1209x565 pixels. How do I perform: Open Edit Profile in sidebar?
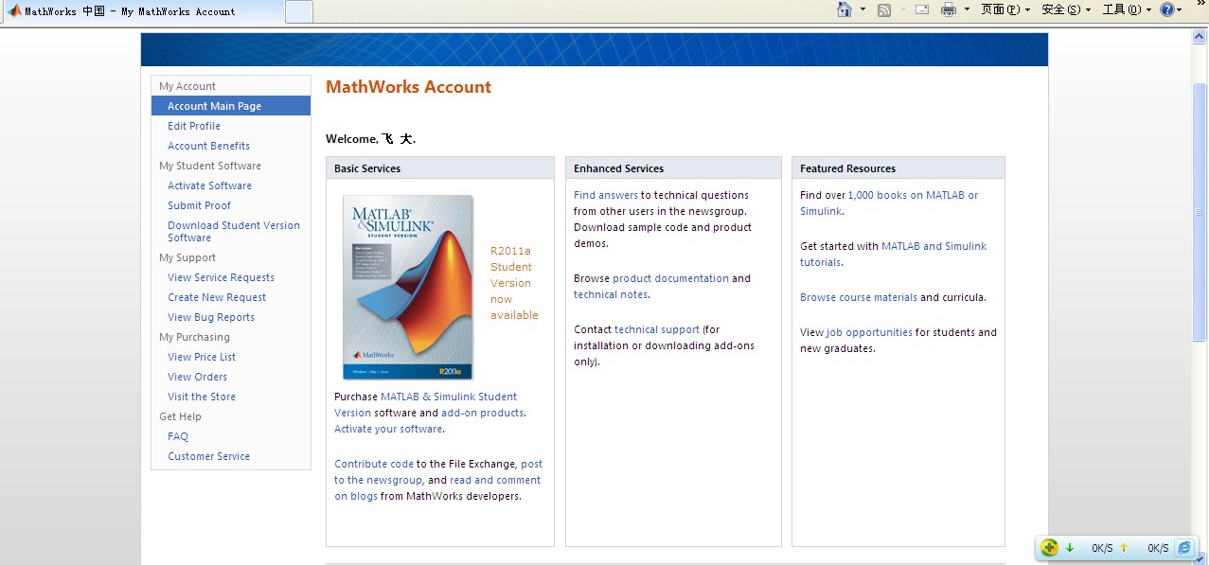pos(194,126)
